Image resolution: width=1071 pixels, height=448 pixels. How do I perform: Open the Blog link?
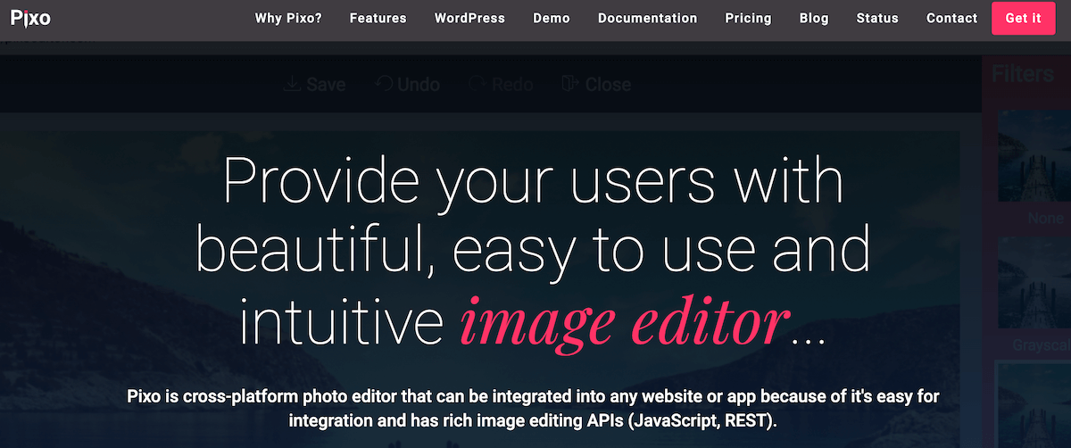point(814,18)
